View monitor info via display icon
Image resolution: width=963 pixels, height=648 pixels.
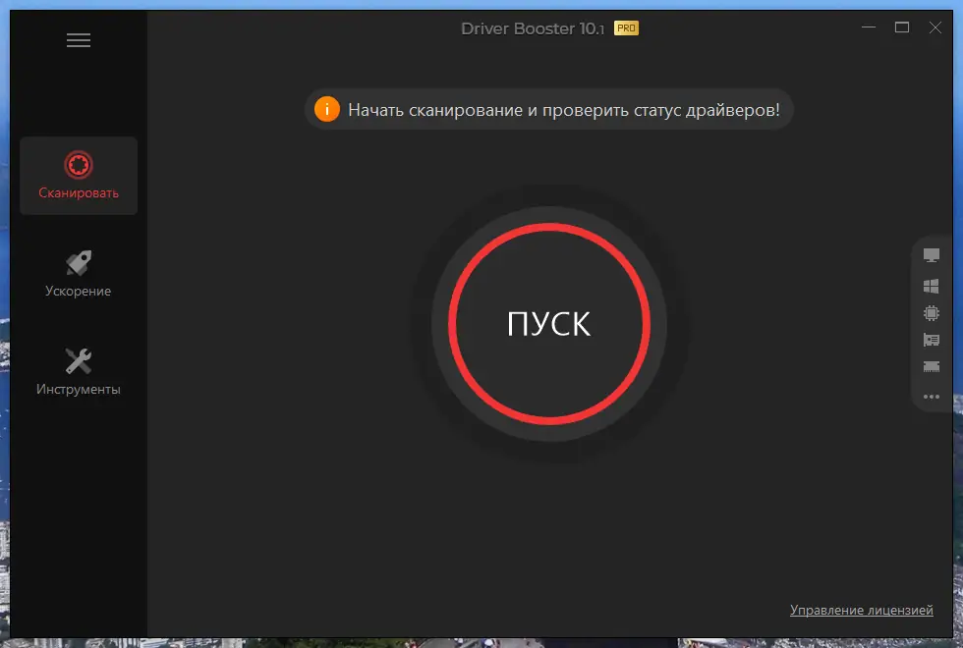pos(931,255)
